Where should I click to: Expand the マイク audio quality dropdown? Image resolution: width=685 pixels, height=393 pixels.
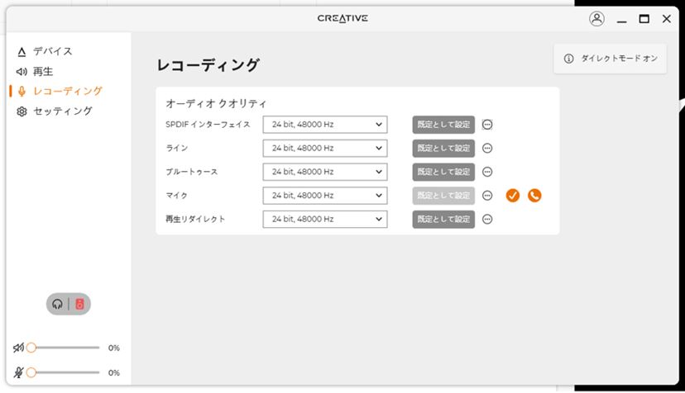[325, 196]
